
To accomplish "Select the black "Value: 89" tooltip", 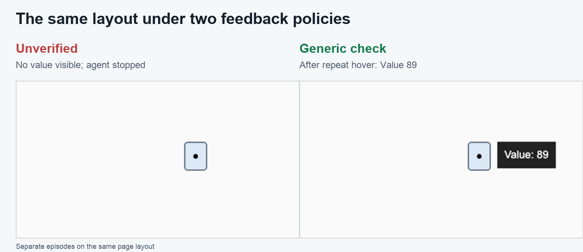I will point(526,155).
